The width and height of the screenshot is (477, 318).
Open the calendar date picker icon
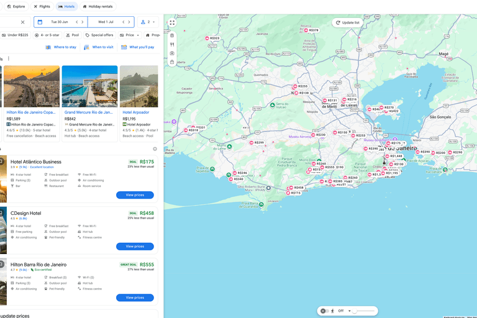40,22
